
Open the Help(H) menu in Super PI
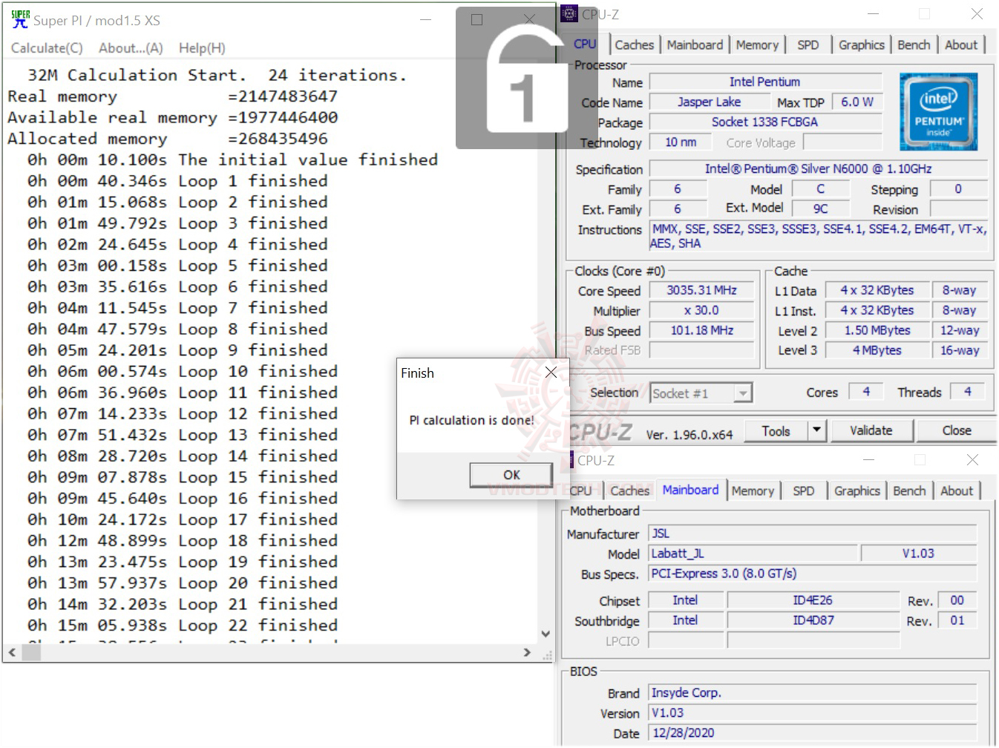click(202, 48)
